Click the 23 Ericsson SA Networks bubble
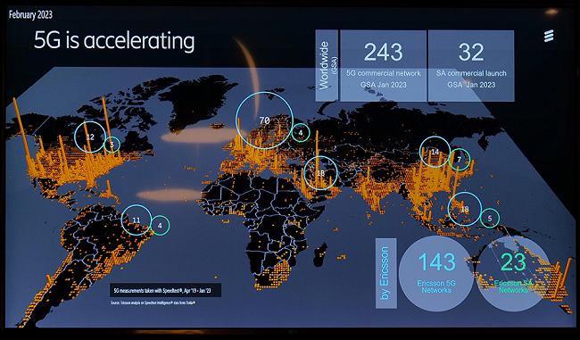 tap(513, 273)
